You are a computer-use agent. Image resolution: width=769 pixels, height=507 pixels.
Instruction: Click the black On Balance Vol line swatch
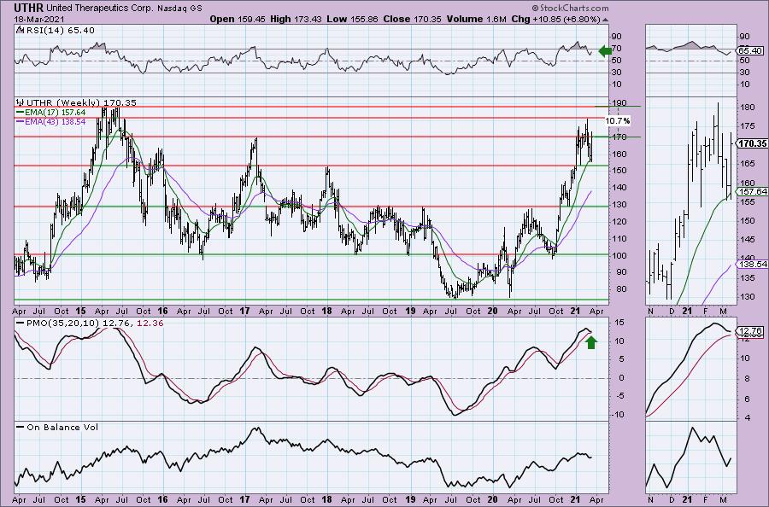click(21, 427)
